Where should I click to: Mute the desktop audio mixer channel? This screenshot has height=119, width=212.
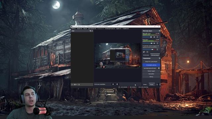(x=154, y=37)
